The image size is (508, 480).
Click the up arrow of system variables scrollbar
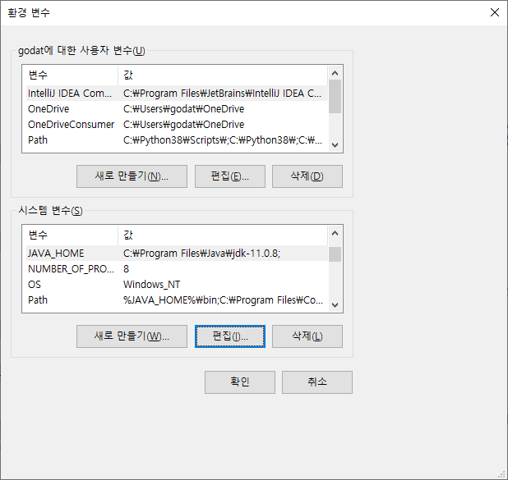[335, 233]
